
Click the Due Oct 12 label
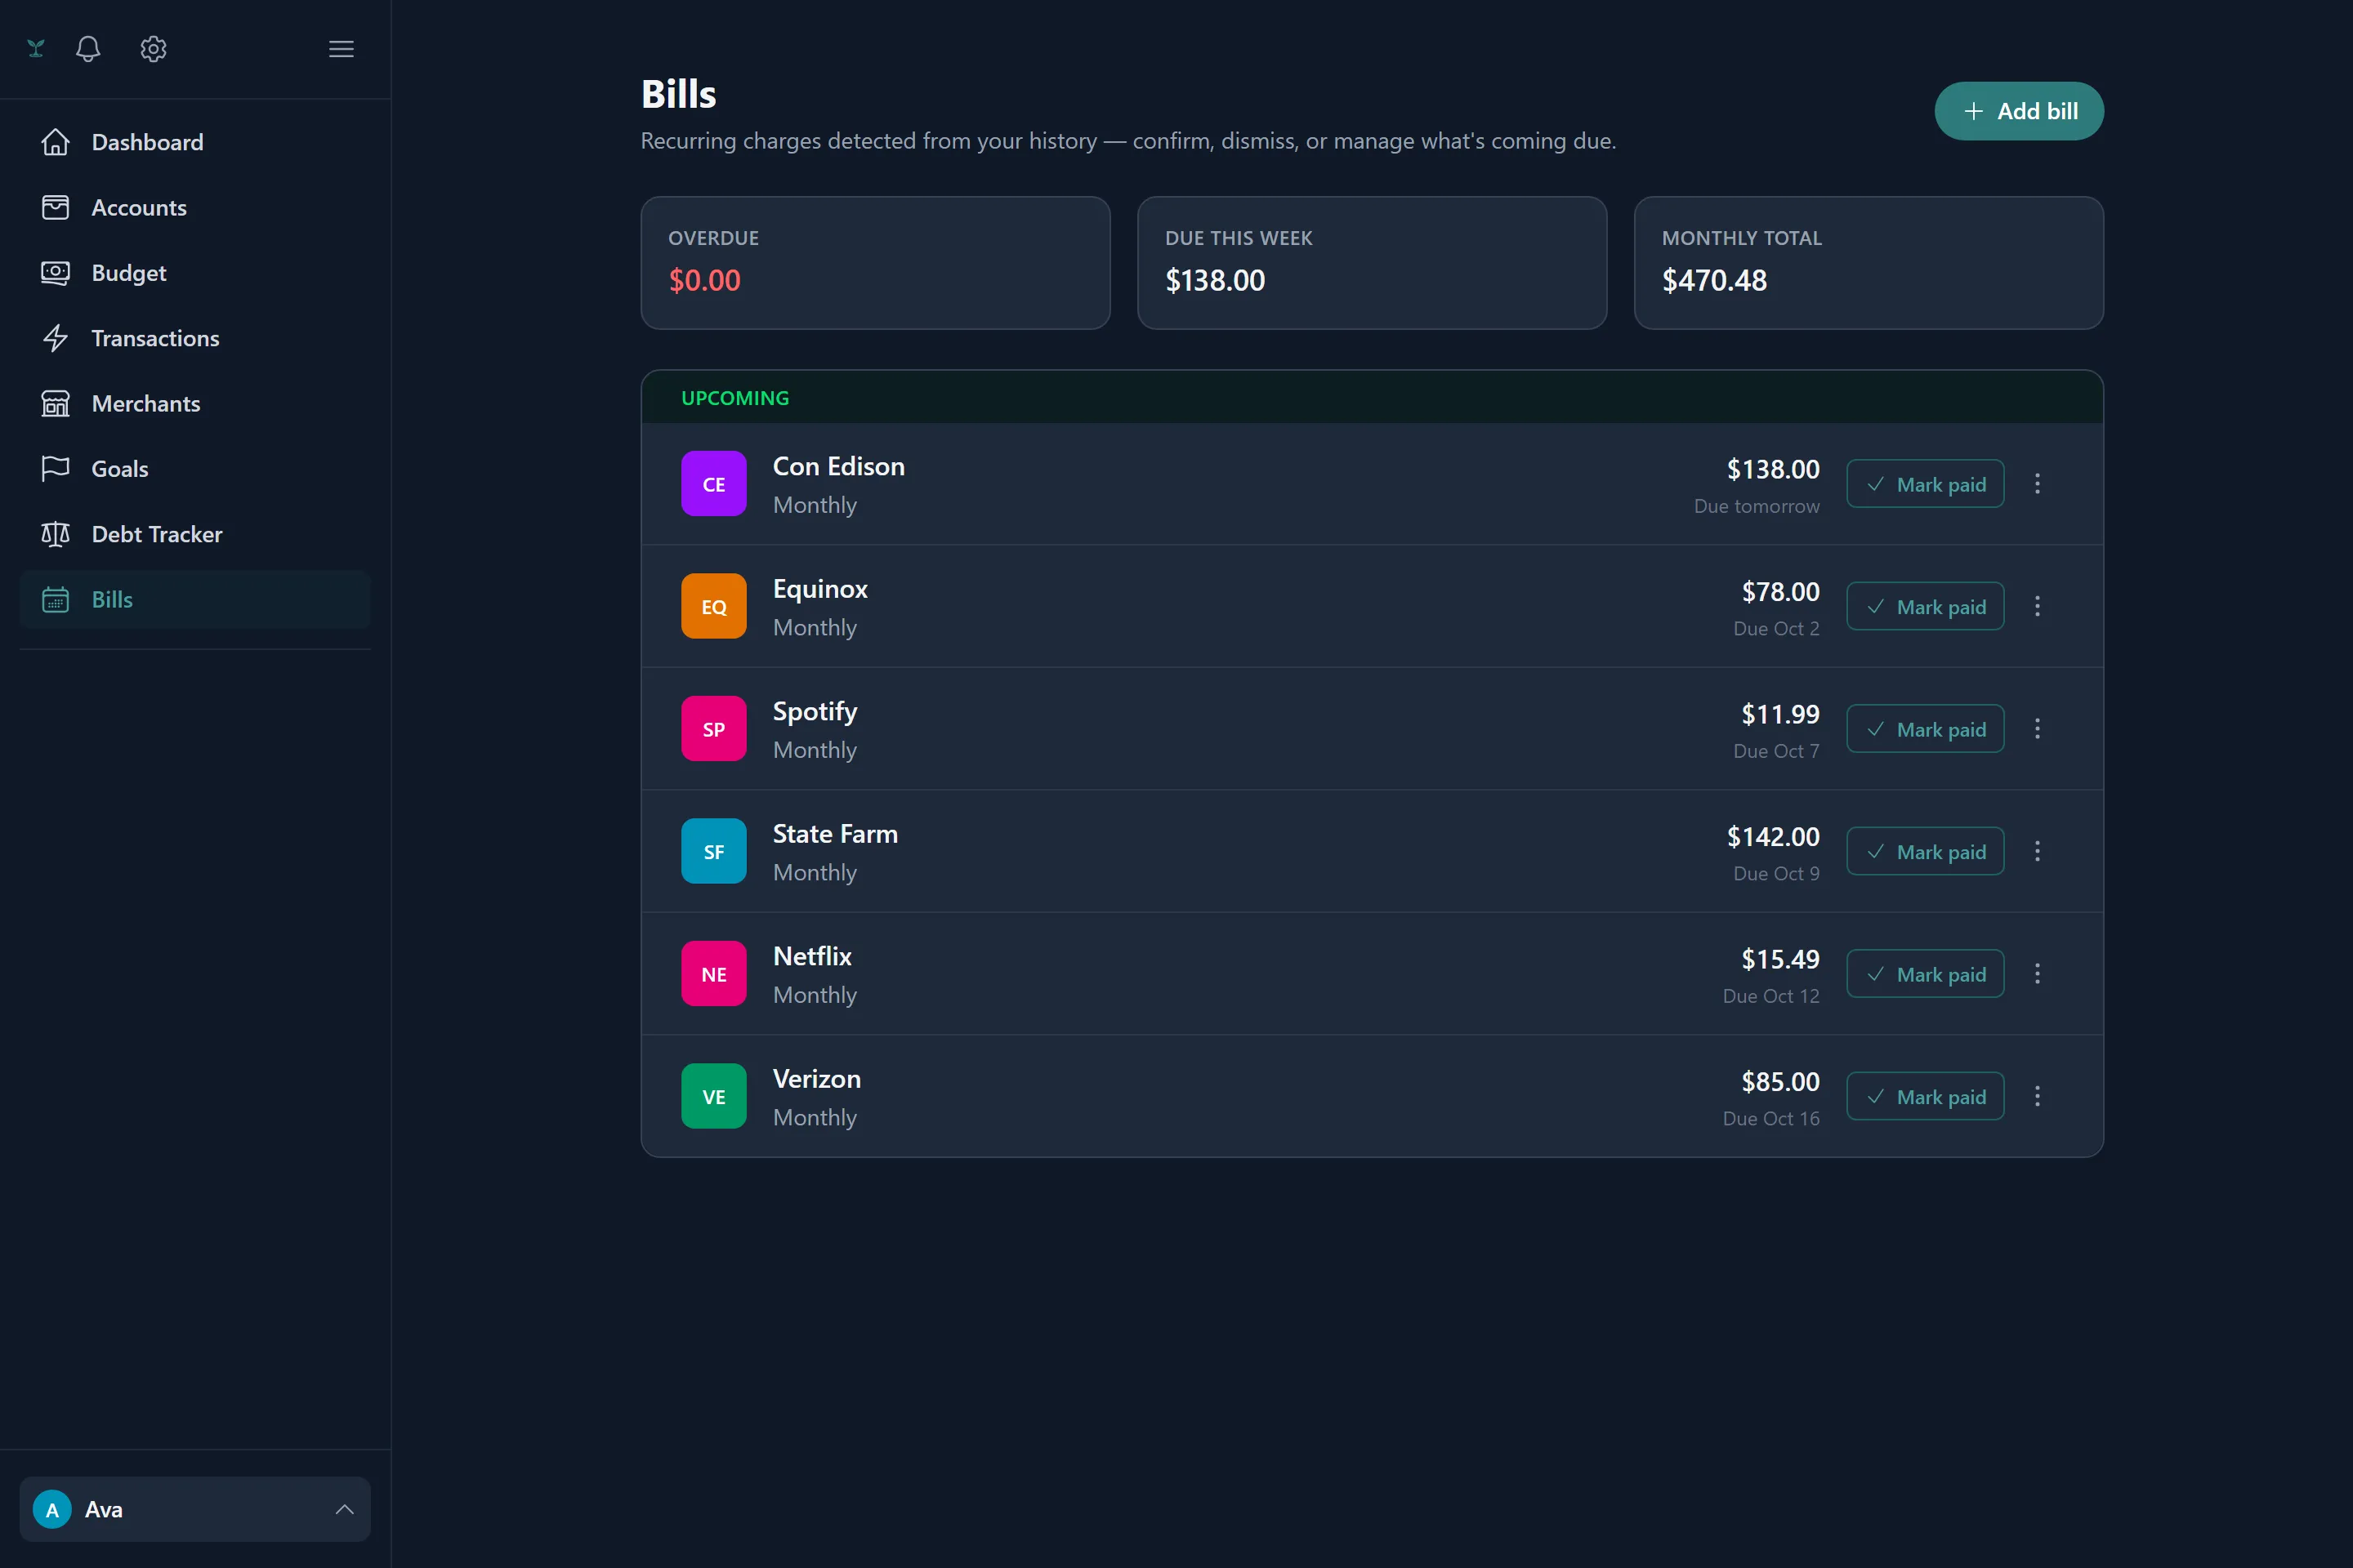coord(1770,997)
